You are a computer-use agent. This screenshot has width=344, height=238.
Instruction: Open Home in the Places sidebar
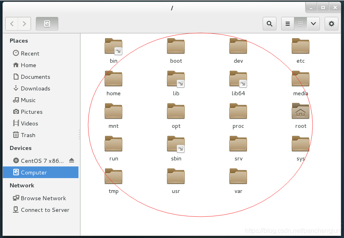41,65
